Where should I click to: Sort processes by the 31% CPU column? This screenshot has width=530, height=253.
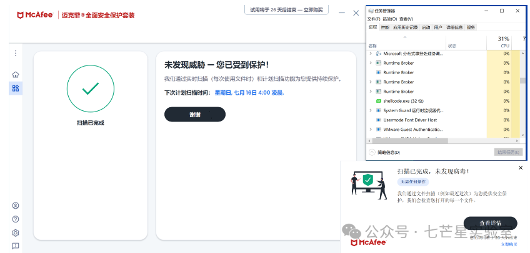tap(499, 42)
